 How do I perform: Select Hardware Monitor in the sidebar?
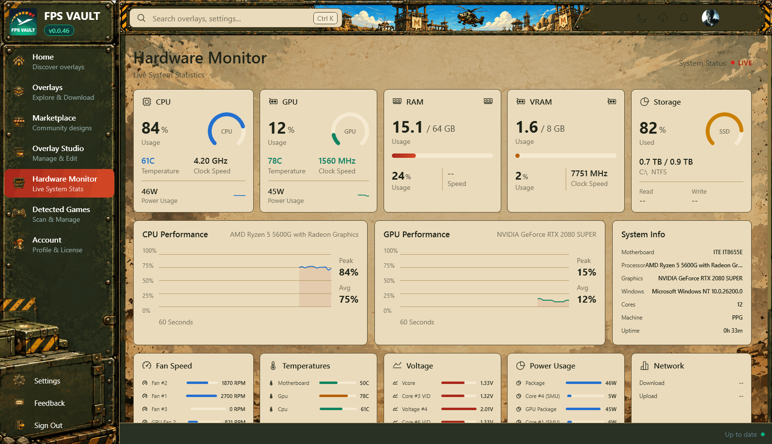pyautogui.click(x=59, y=184)
